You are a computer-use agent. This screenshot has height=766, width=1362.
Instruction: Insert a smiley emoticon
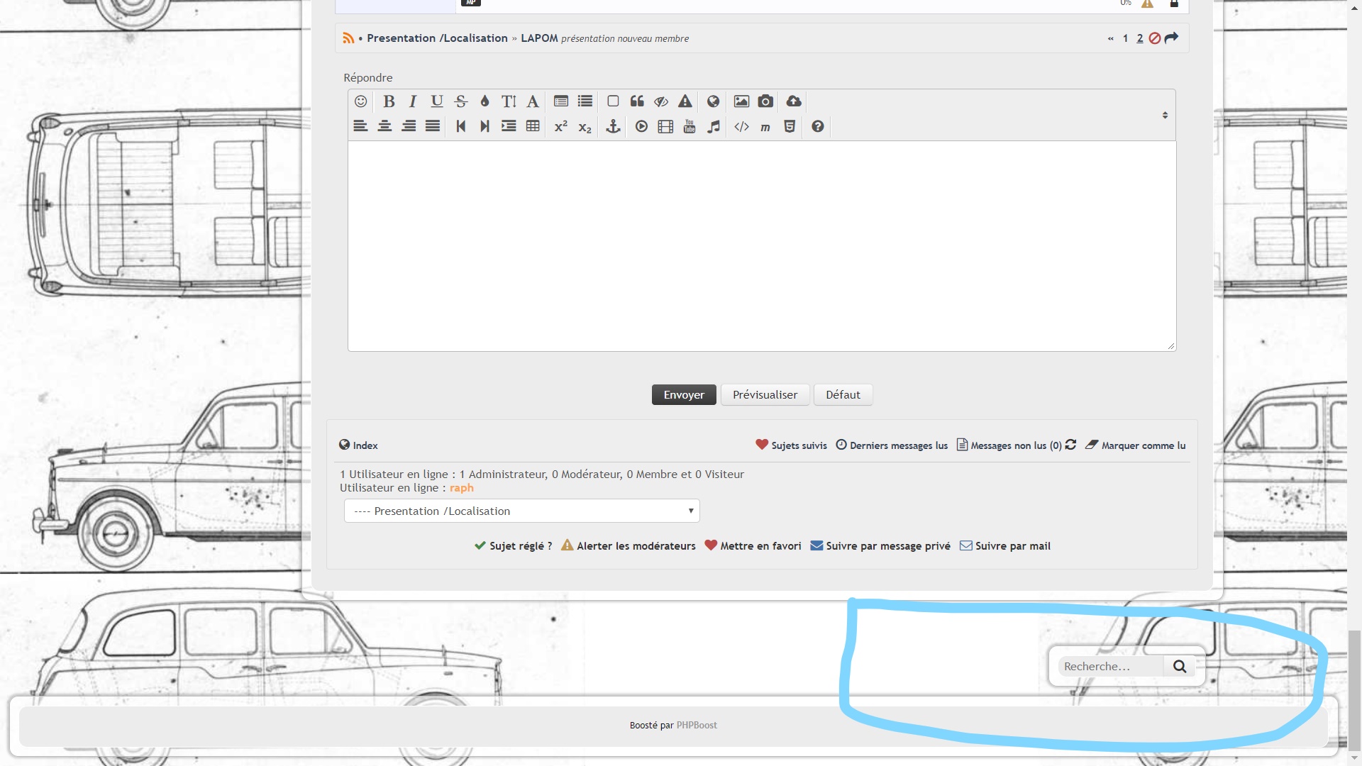360,101
